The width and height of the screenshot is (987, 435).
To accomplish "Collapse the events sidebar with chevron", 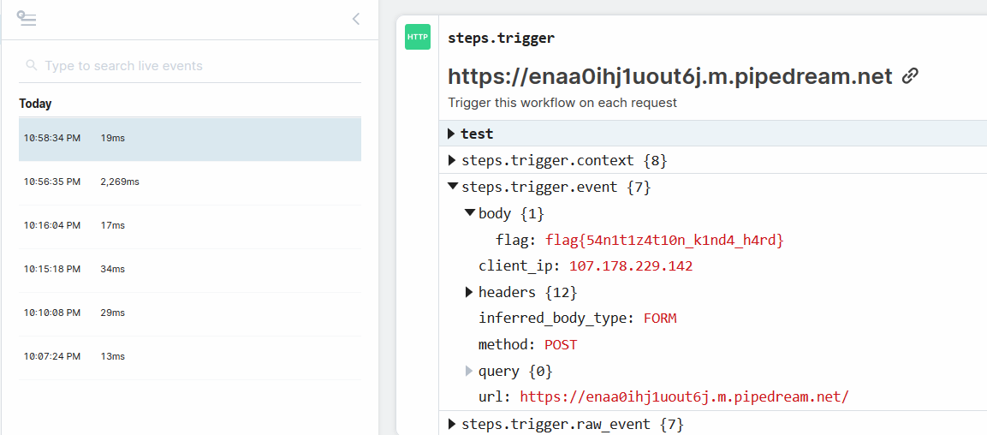I will pyautogui.click(x=355, y=19).
